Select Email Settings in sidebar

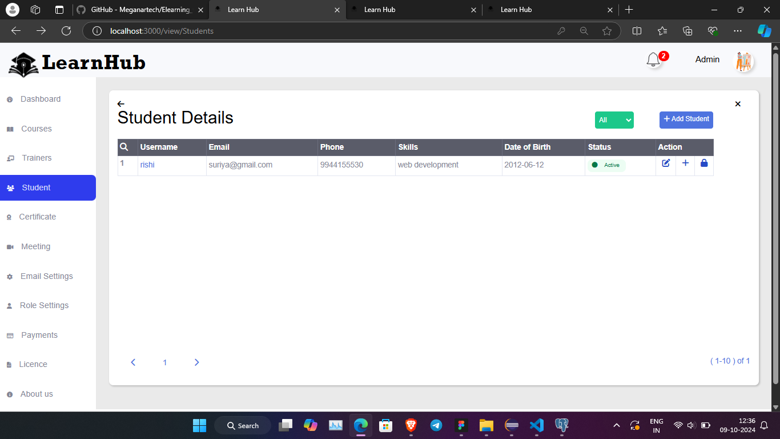pyautogui.click(x=46, y=276)
